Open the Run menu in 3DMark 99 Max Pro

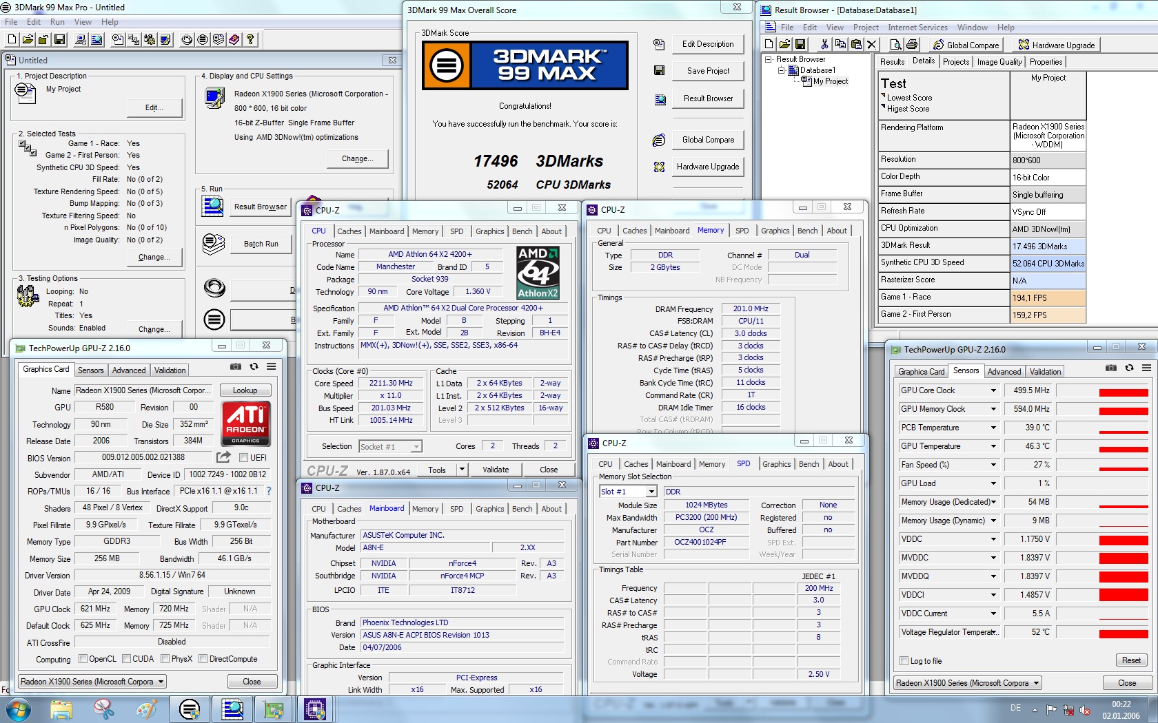57,22
